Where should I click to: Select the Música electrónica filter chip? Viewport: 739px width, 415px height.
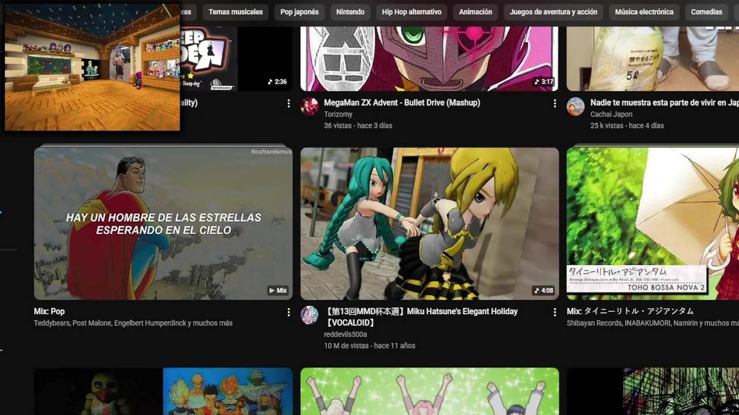tap(644, 12)
